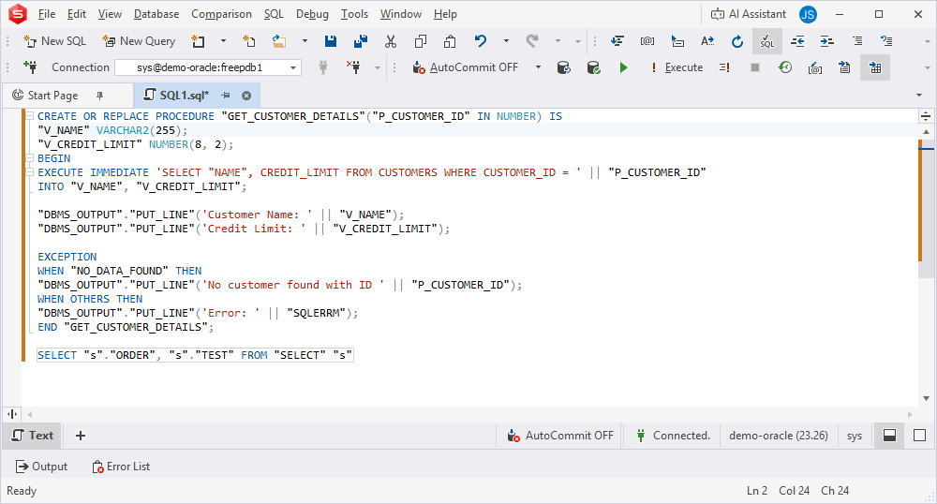Click the Paste icon
The height and width of the screenshot is (504, 937).
450,41
